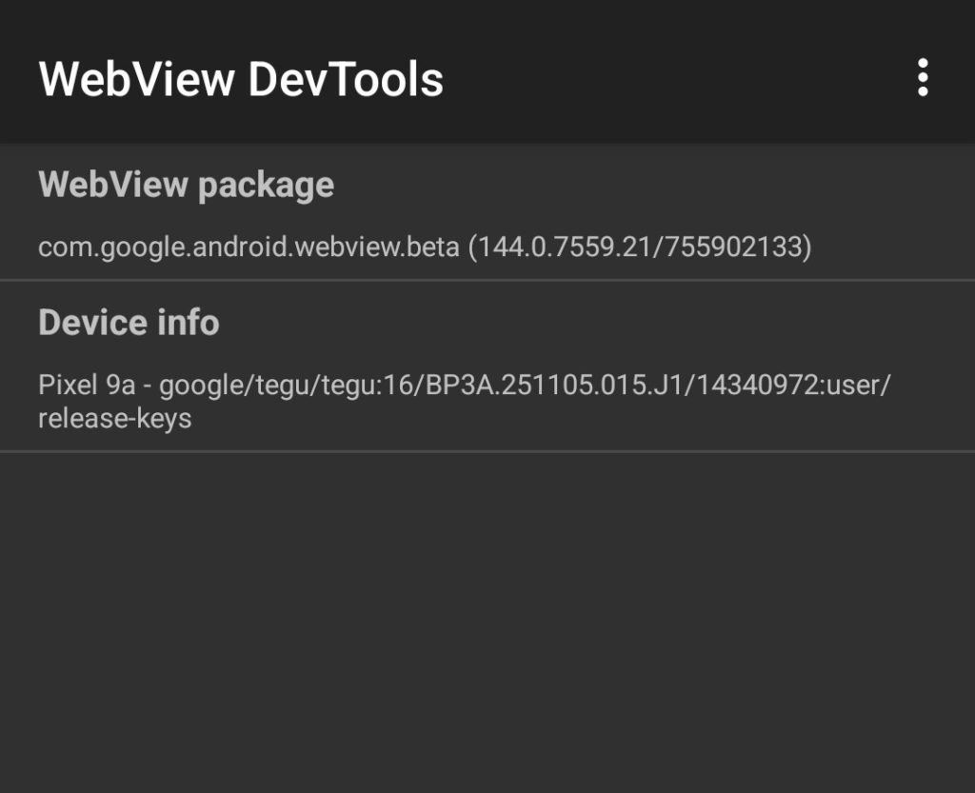Select the com.google.android.webview.beta package text
This screenshot has width=975, height=793.
(x=249, y=248)
